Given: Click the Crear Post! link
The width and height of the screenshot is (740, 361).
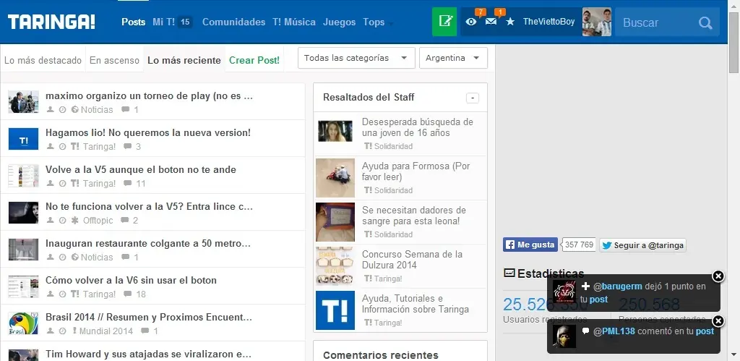Looking at the screenshot, I should point(254,60).
